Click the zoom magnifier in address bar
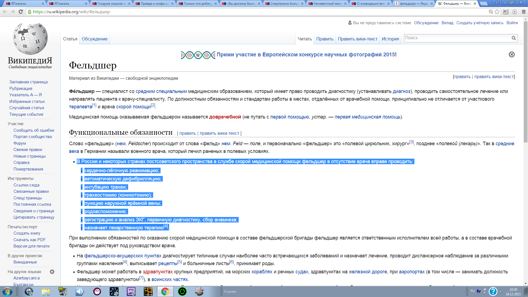Viewport: 528px width, 297px height. click(x=491, y=12)
